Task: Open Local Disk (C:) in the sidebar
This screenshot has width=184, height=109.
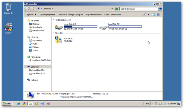Action: pos(38,70)
